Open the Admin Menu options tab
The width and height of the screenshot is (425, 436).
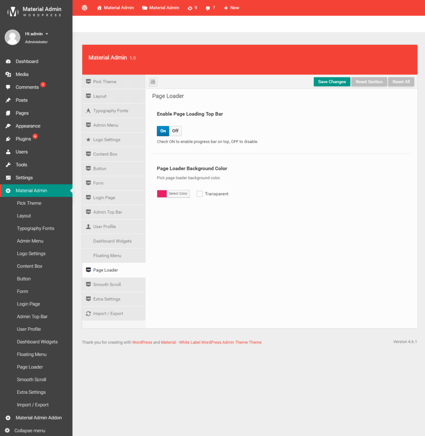click(x=114, y=125)
